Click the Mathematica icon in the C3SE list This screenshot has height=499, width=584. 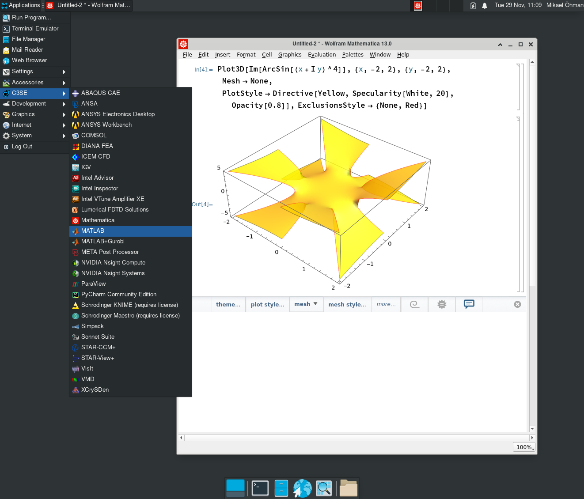(x=76, y=220)
